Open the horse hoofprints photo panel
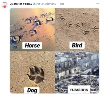The image size is (100, 96). (x=32, y=30)
